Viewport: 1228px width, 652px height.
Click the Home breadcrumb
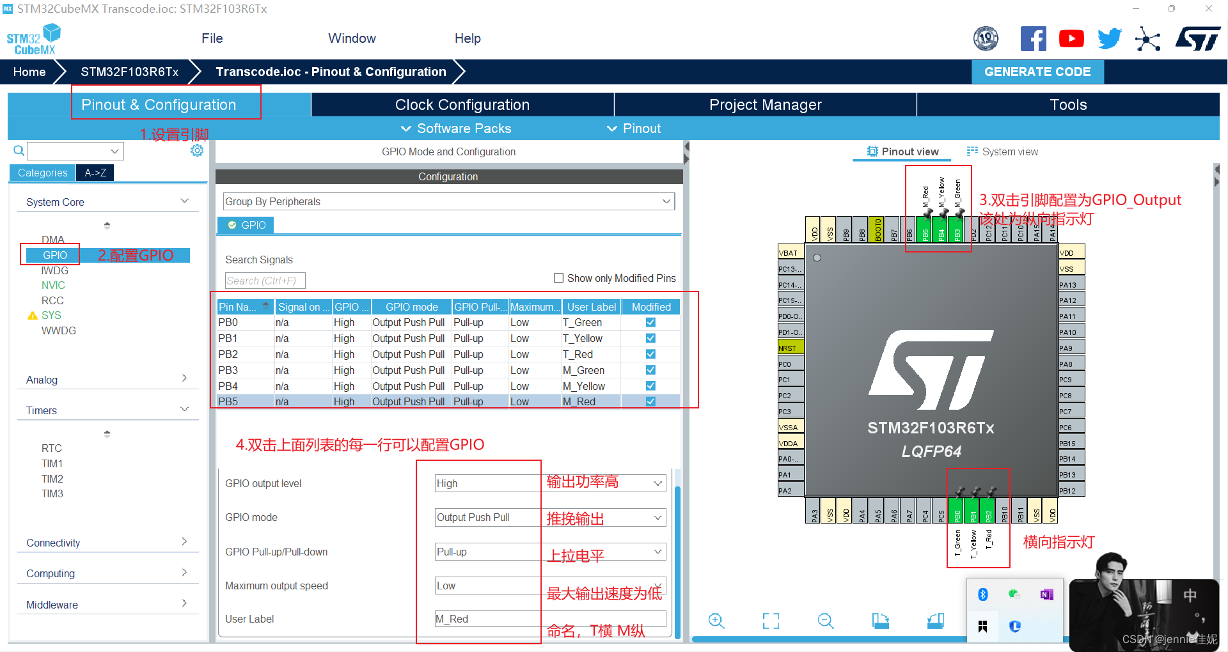(29, 72)
